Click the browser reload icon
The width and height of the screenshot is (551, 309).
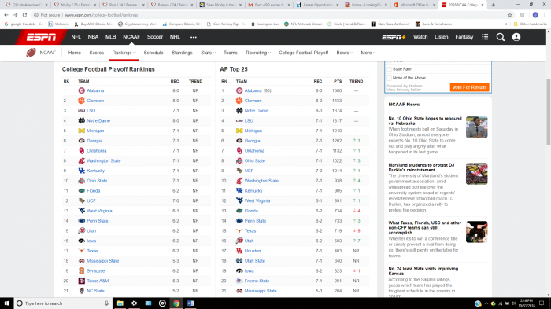(24, 15)
